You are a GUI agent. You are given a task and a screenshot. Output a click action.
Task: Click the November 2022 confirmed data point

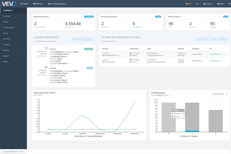point(134,102)
